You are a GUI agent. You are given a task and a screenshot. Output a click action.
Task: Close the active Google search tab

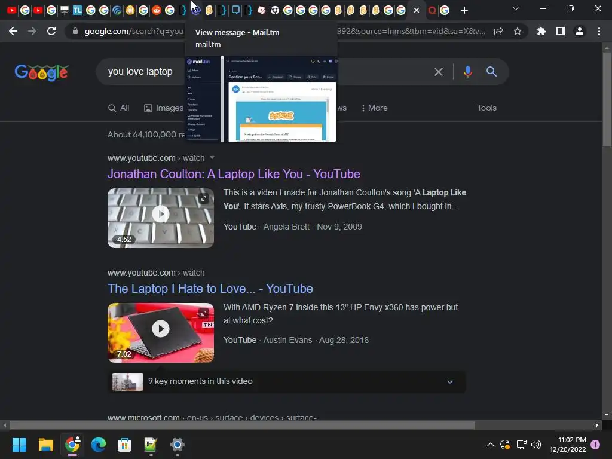pos(417,11)
